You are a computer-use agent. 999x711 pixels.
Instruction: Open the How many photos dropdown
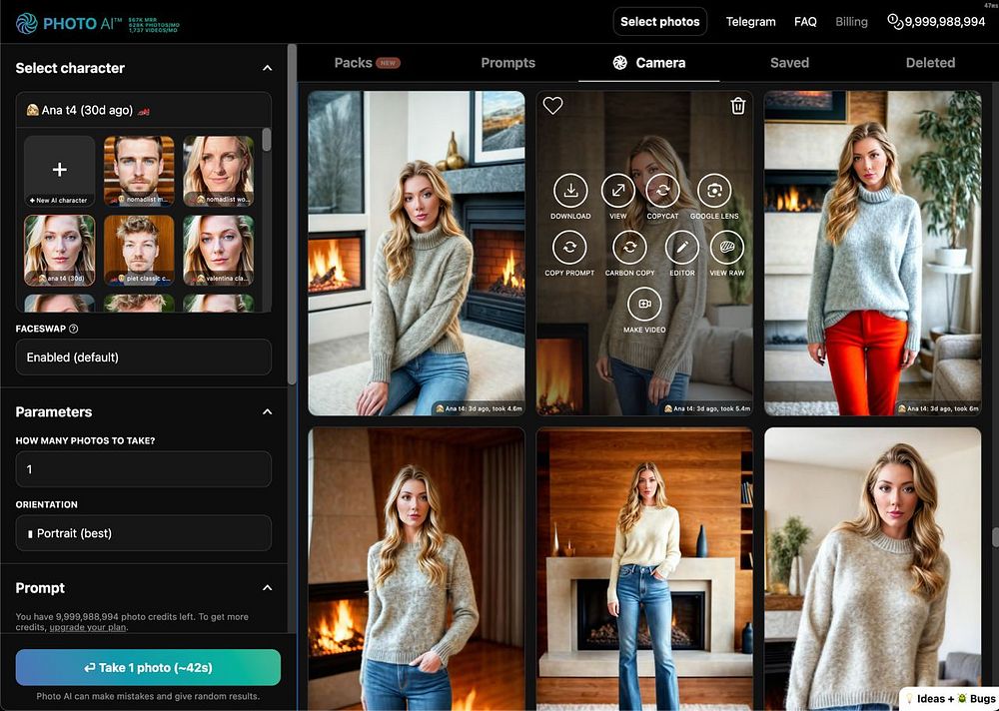click(143, 469)
